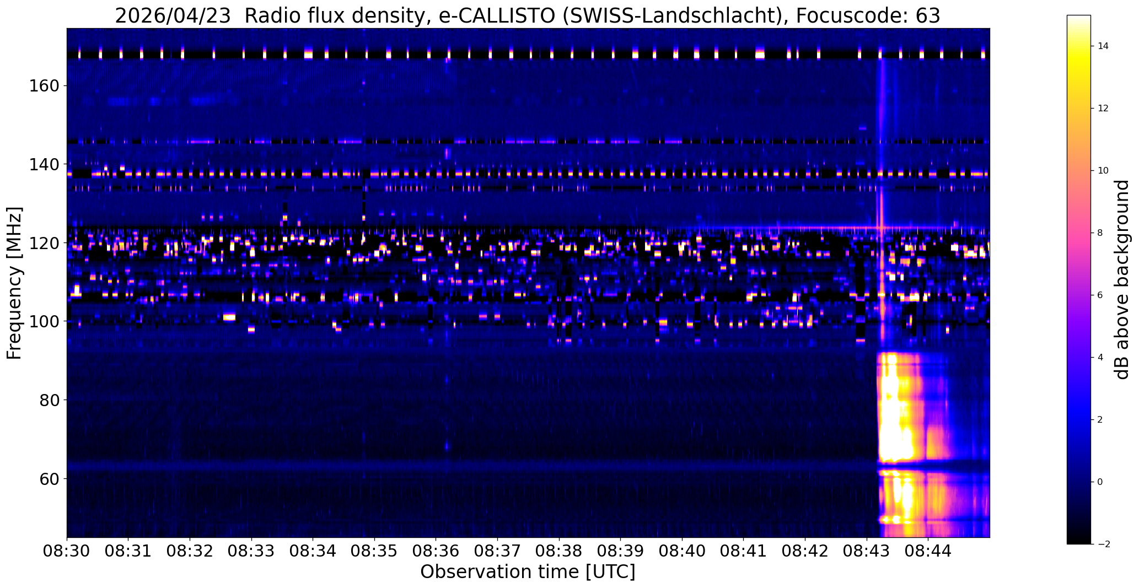Click the 08:44 time tick label
The height and width of the screenshot is (588, 1139).
tap(928, 551)
